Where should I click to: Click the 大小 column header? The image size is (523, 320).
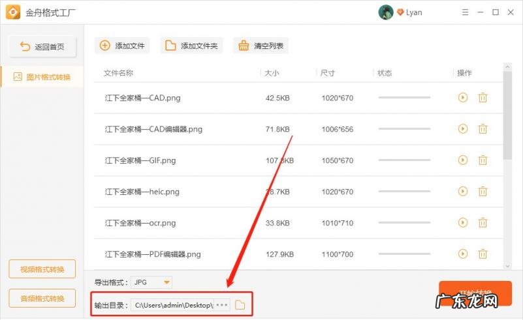(x=272, y=73)
